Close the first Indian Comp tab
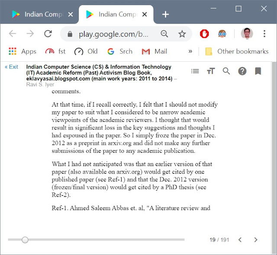Image resolution: width=277 pixels, height=255 pixels. [x=71, y=14]
